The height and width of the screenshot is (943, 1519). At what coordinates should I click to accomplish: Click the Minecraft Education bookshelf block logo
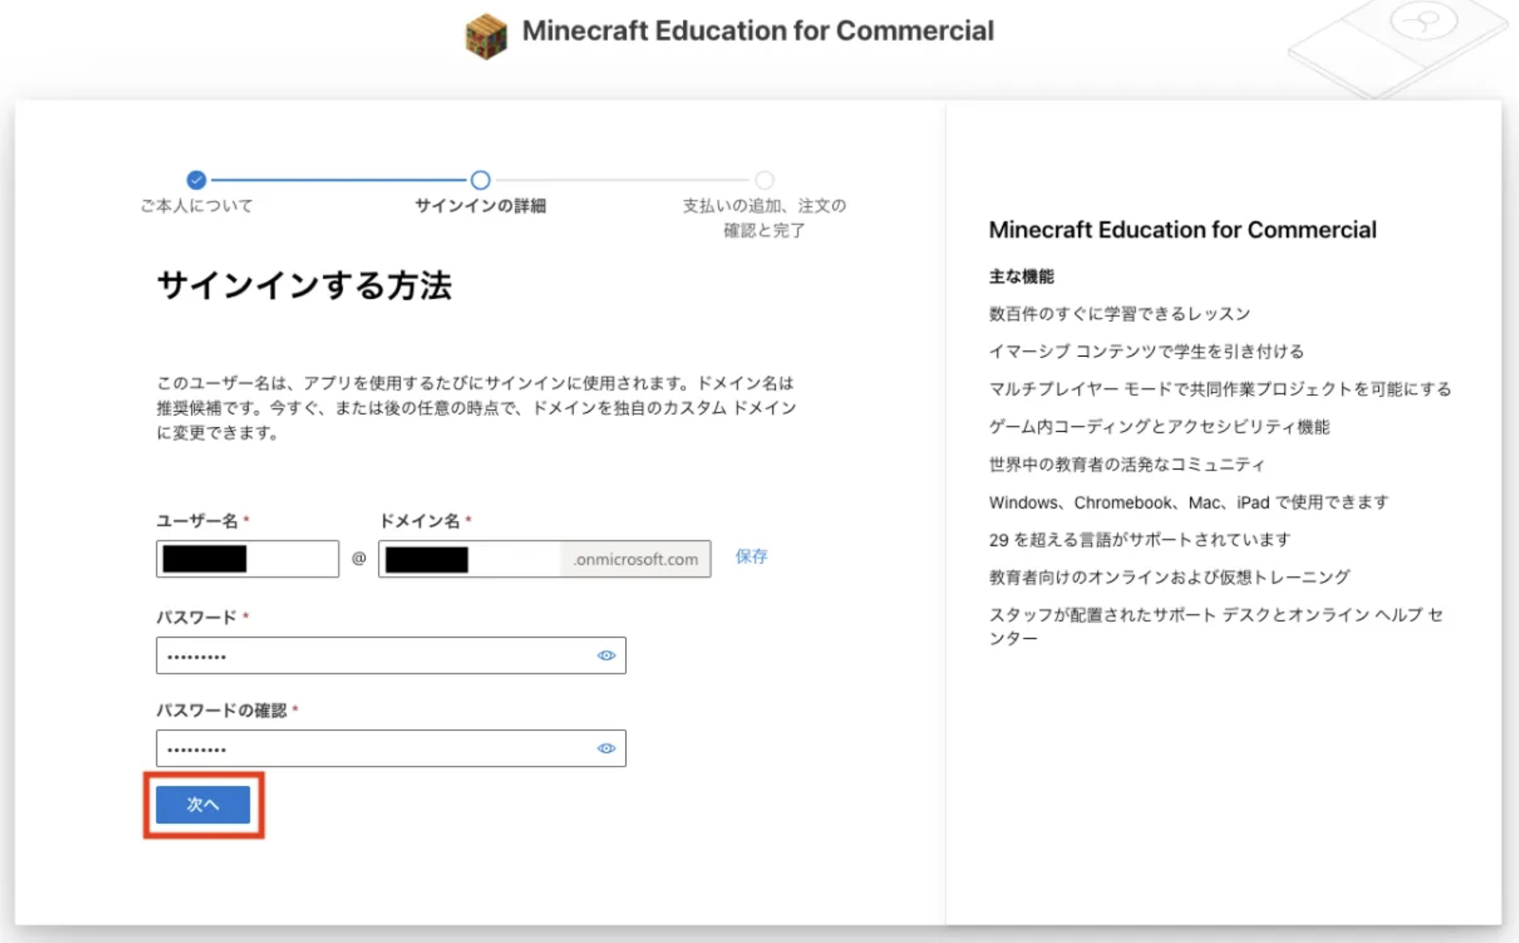[x=486, y=36]
